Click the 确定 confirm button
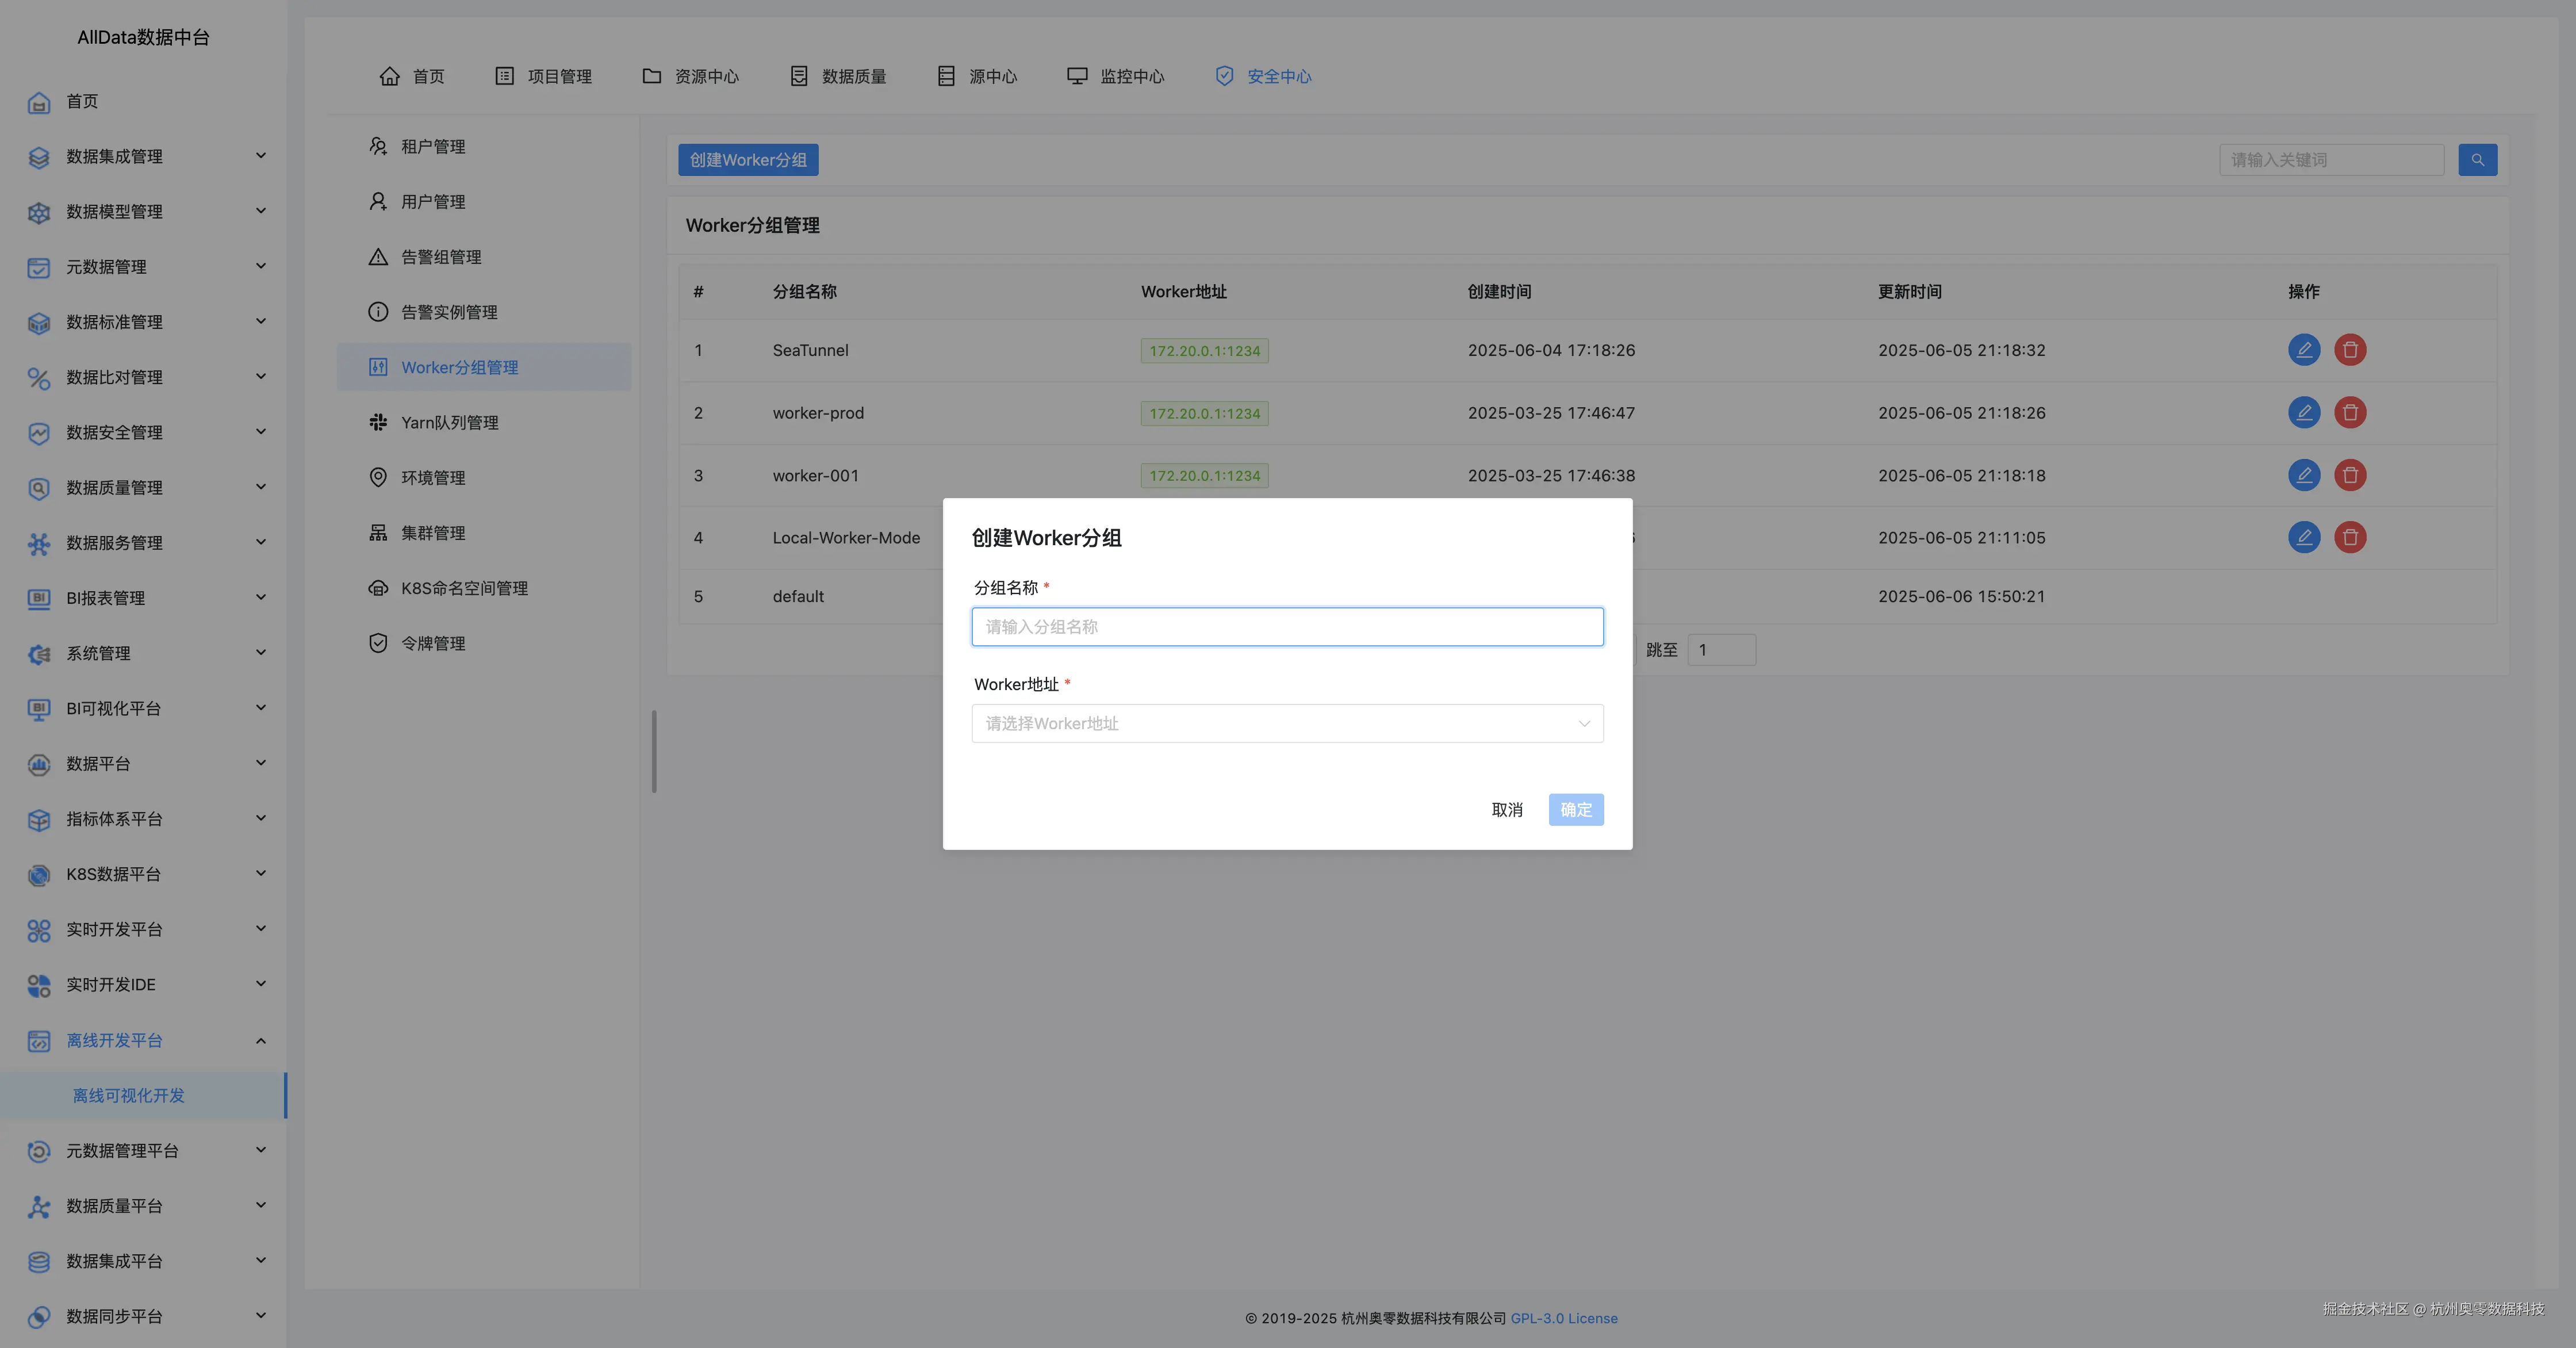Screen dimensions: 2576x1348 [1575, 810]
